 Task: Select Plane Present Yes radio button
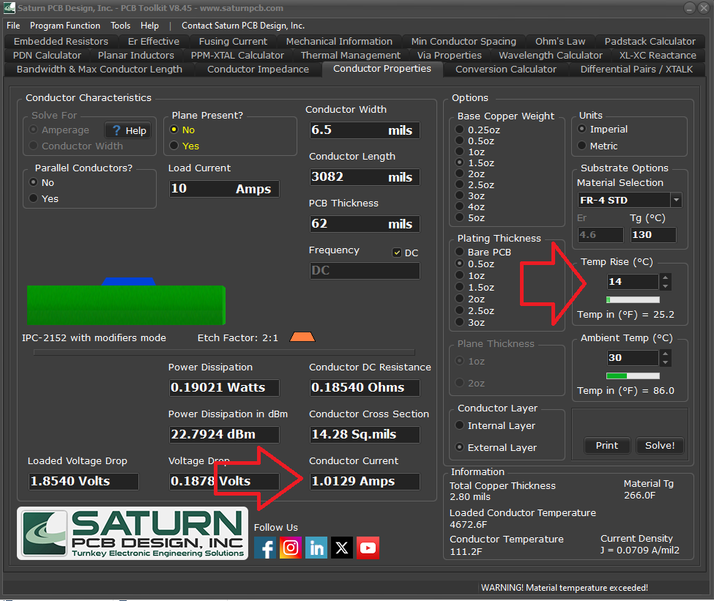point(174,146)
